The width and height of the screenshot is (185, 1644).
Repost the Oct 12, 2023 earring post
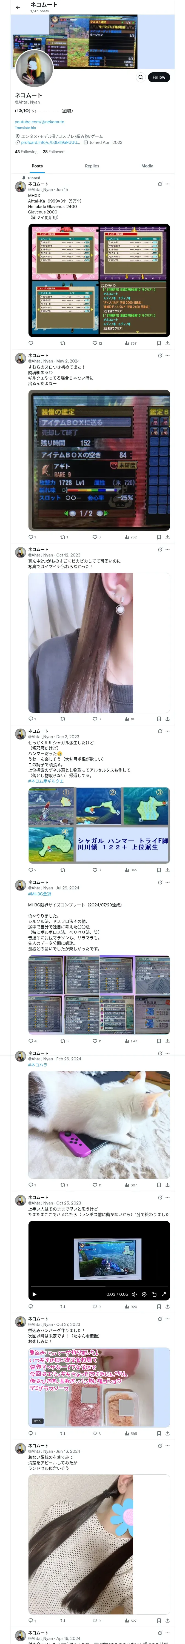(62, 719)
